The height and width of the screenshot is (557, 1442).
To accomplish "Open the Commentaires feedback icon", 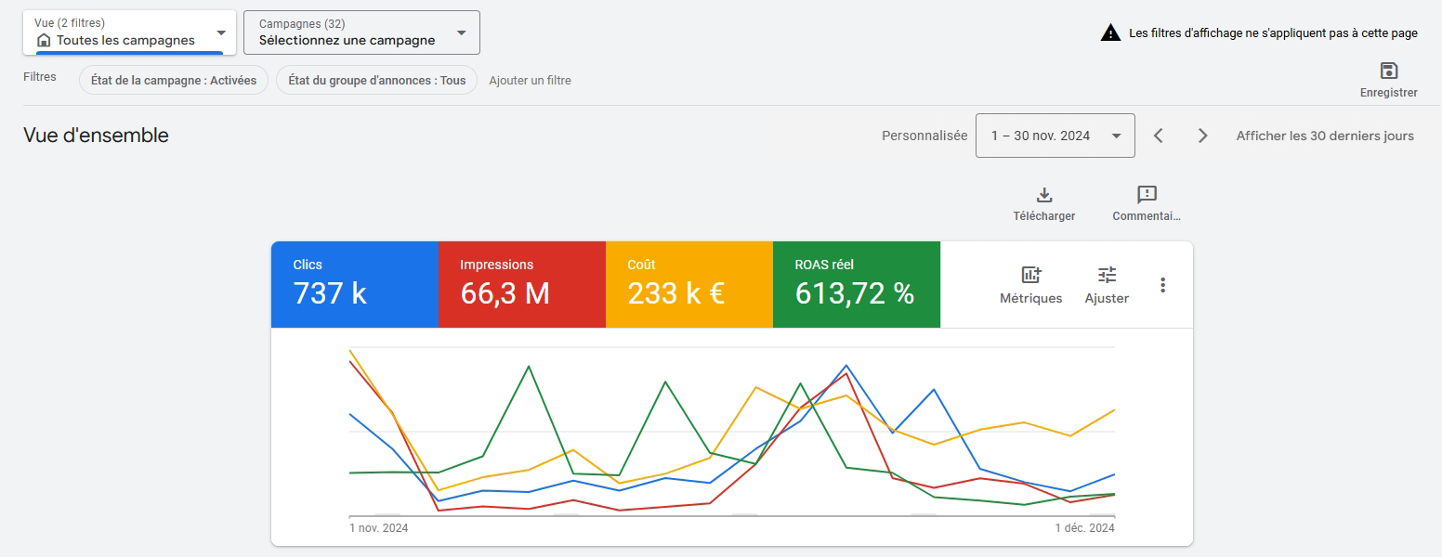I will [x=1147, y=195].
